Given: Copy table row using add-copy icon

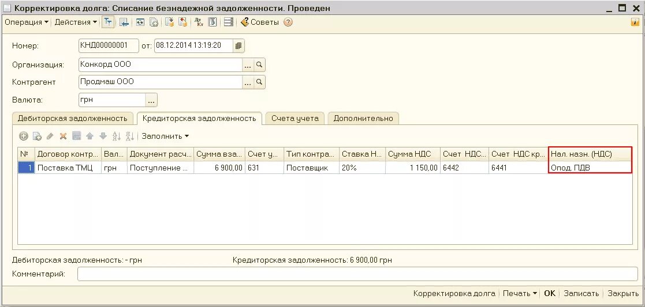Looking at the screenshot, I should (37, 137).
